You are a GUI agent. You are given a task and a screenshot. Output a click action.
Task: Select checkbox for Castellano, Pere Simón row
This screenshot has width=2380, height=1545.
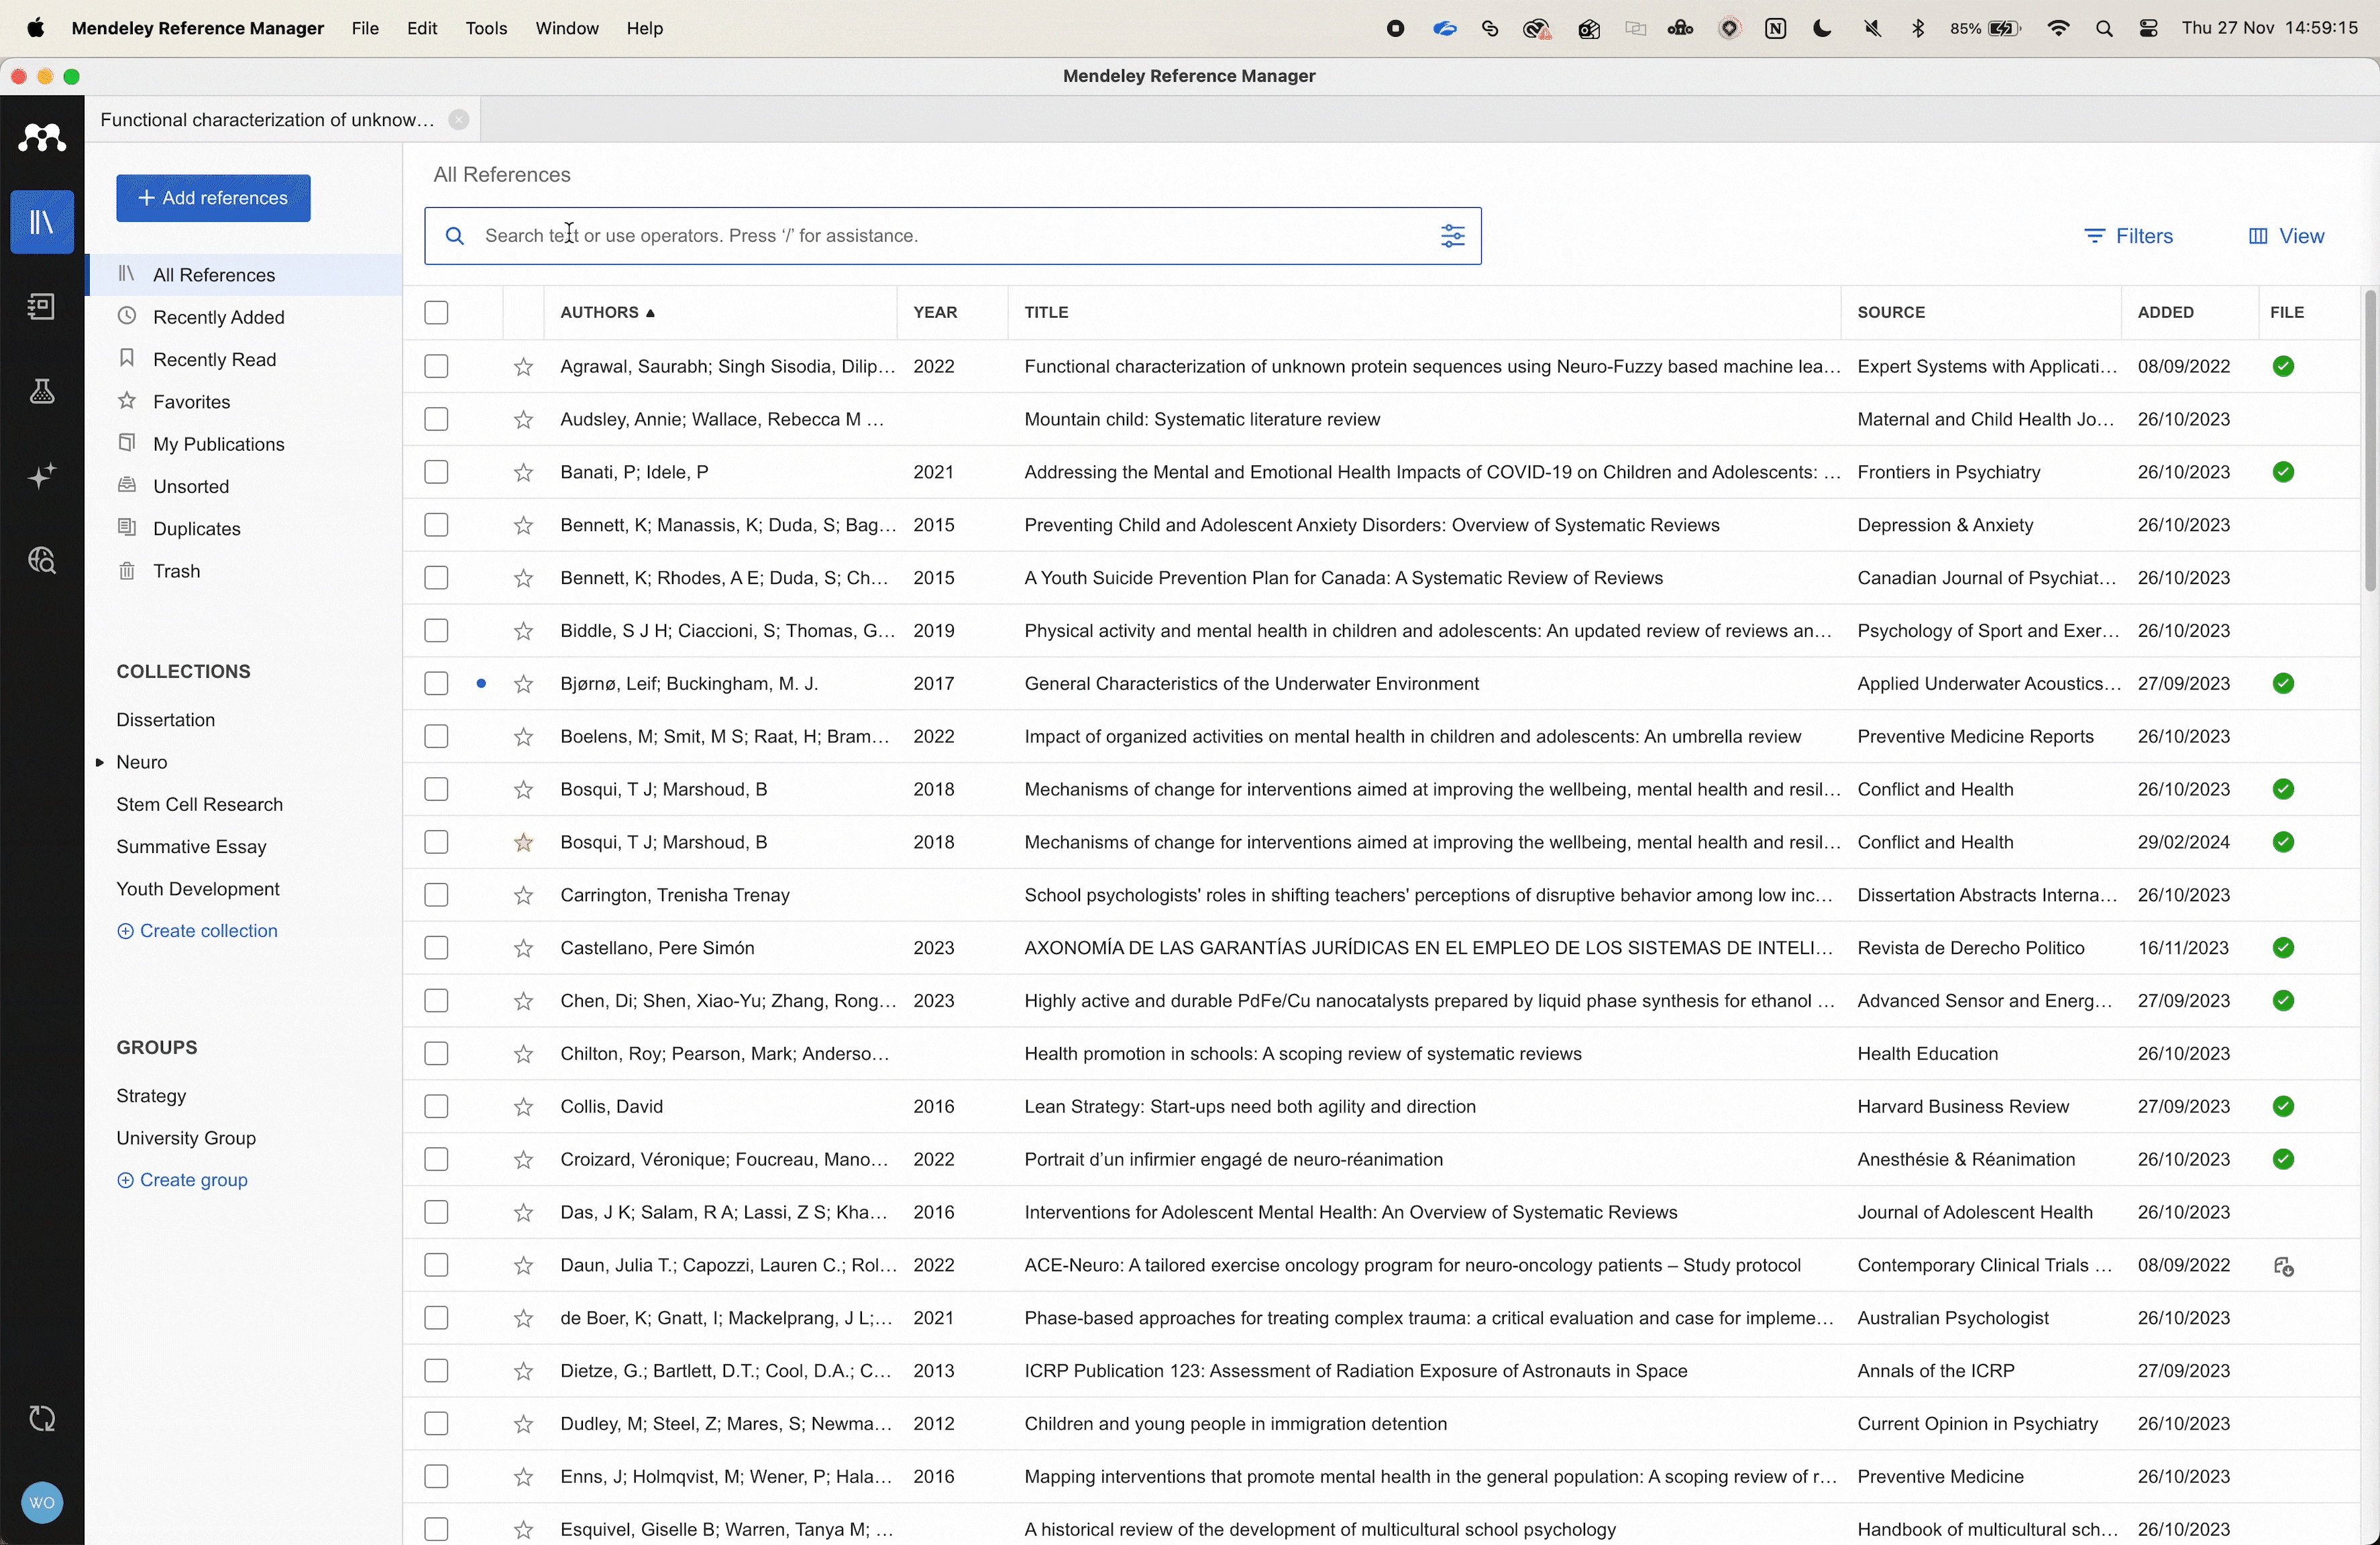pos(436,948)
